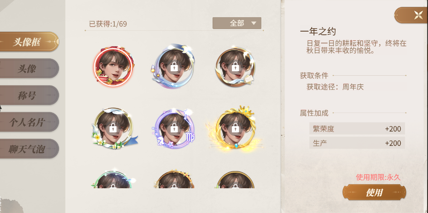Open the 全部 filter dropdown
This screenshot has height=213, width=428.
click(x=237, y=23)
